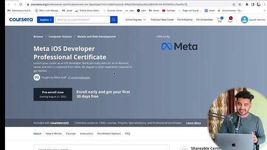Click the Meta logo
267x150 pixels.
[179, 46]
